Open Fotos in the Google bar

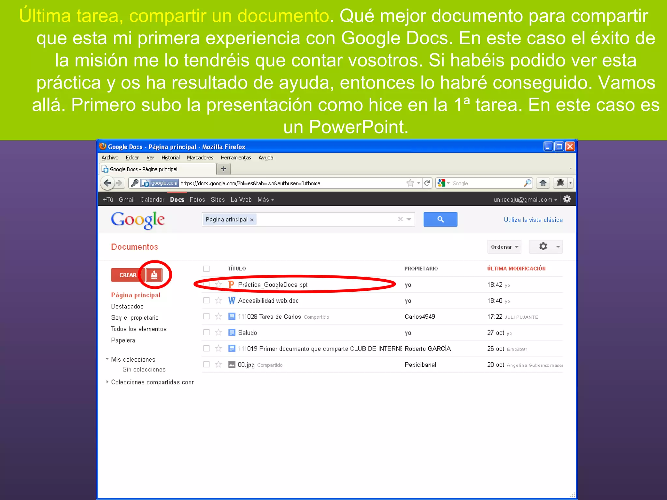pos(197,200)
